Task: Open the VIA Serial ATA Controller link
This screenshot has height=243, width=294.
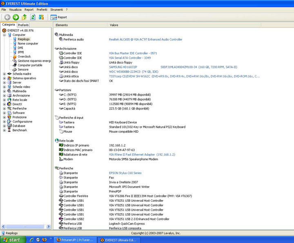Action: pos(130,58)
